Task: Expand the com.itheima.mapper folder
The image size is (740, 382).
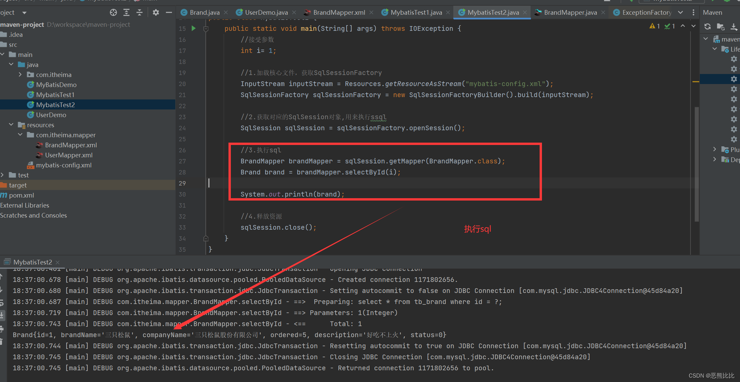Action: click(x=18, y=135)
